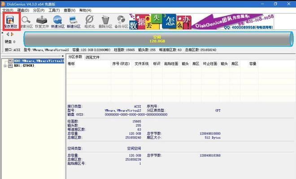Open the 工具(T) menu
The image size is (296, 179).
(x=54, y=10)
